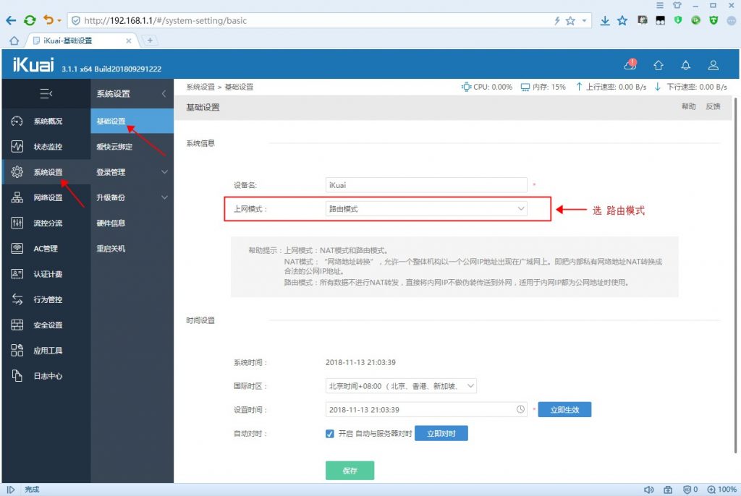
Task: Click the user account icon
Action: (x=713, y=65)
